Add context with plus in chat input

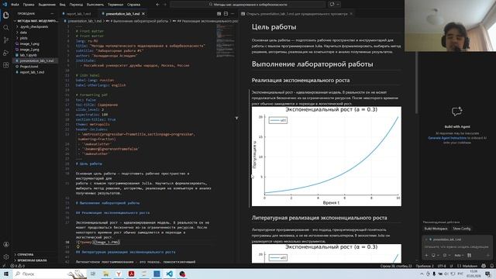426,255
